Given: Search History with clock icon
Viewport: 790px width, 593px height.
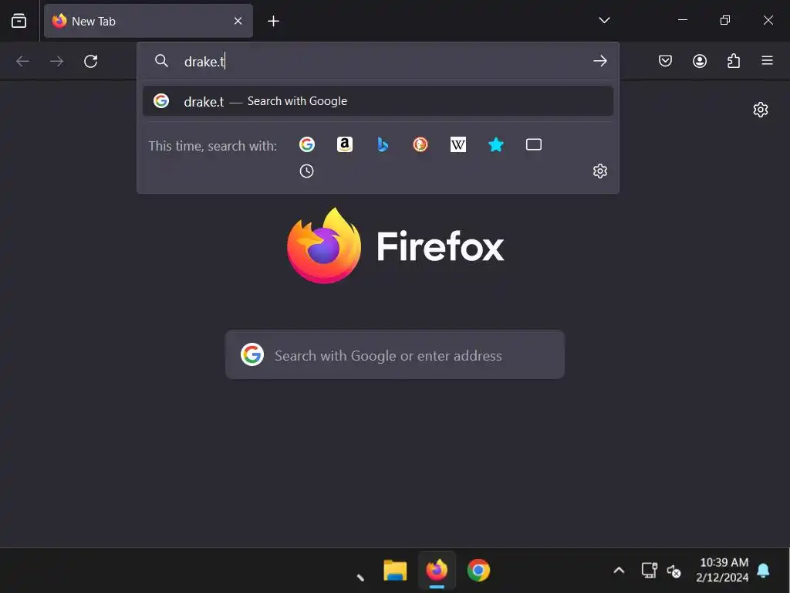Looking at the screenshot, I should coord(306,171).
